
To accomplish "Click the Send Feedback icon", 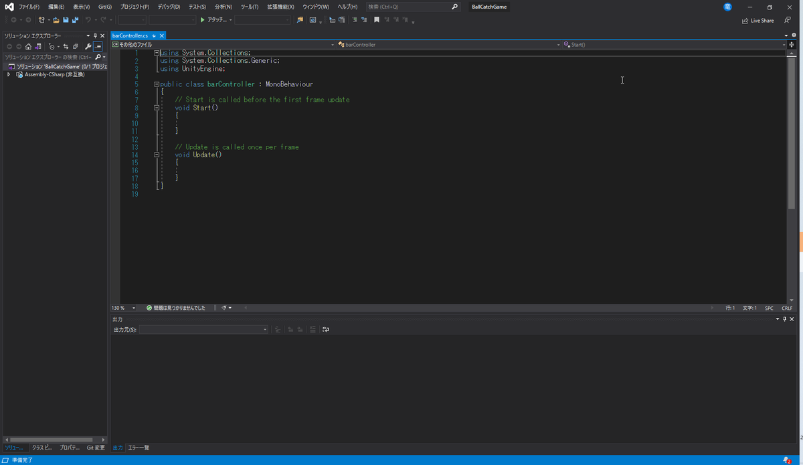I will 788,20.
